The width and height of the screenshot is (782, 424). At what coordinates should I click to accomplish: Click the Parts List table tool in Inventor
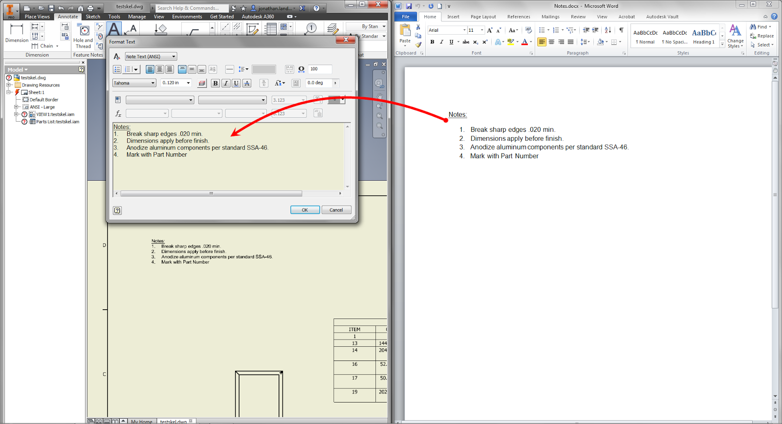tap(271, 28)
